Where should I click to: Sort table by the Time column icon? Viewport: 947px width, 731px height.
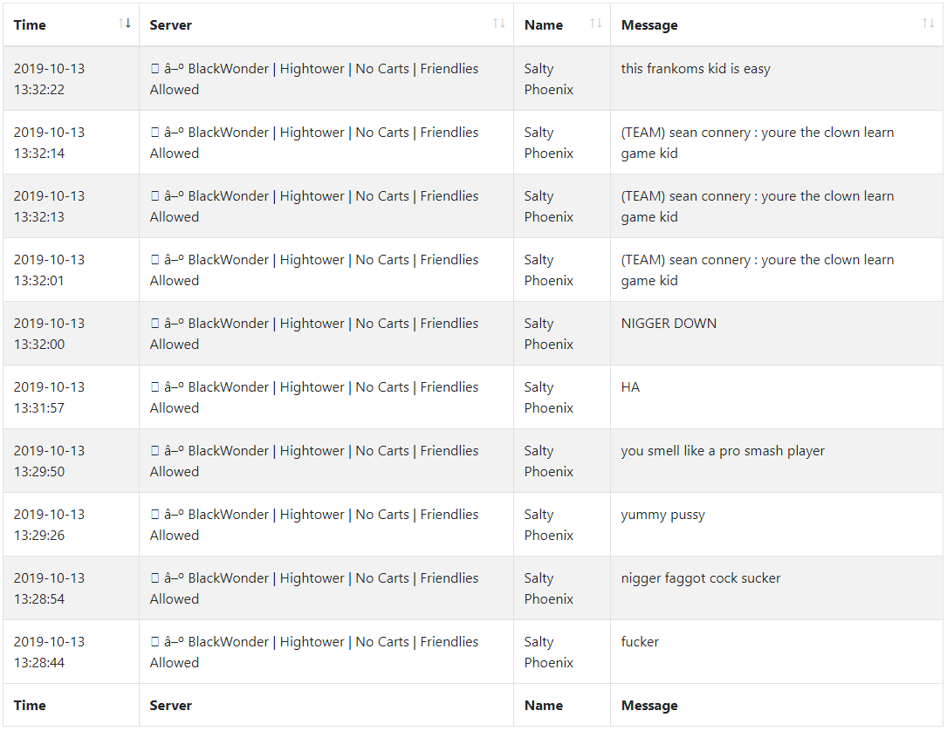pyautogui.click(x=125, y=24)
